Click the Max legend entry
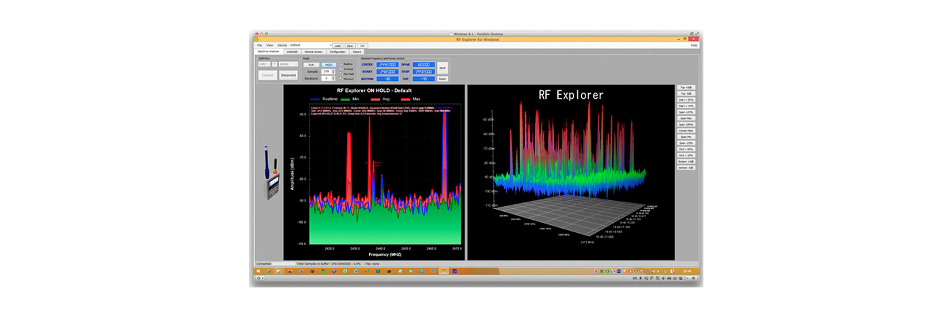952x317 pixels. (410, 99)
